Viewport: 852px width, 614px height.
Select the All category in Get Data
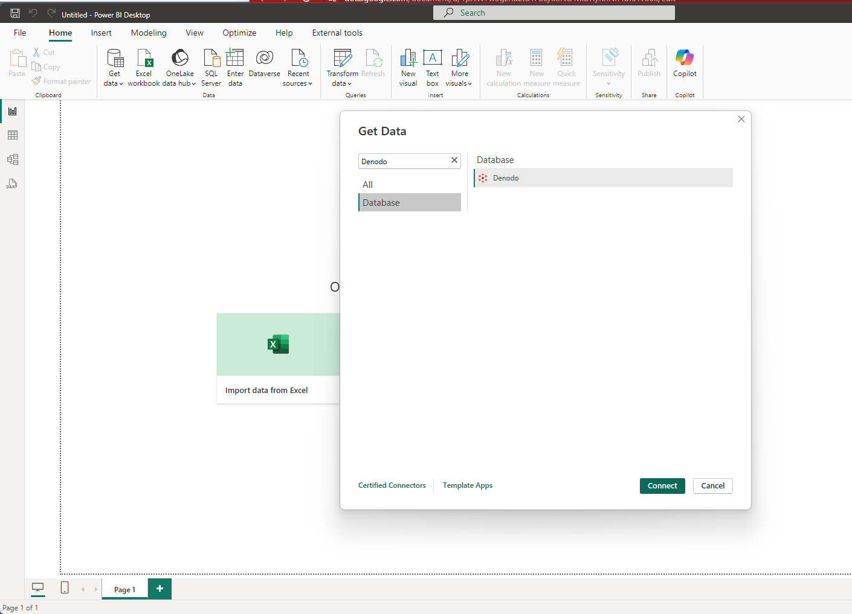(410, 185)
